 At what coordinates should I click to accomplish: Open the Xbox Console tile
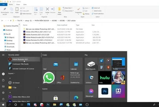[91, 64]
